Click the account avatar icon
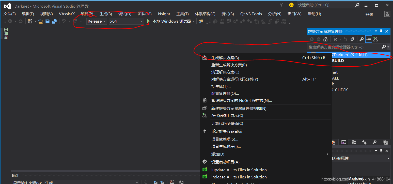Viewport: 393px width, 184px height. pos(387,14)
